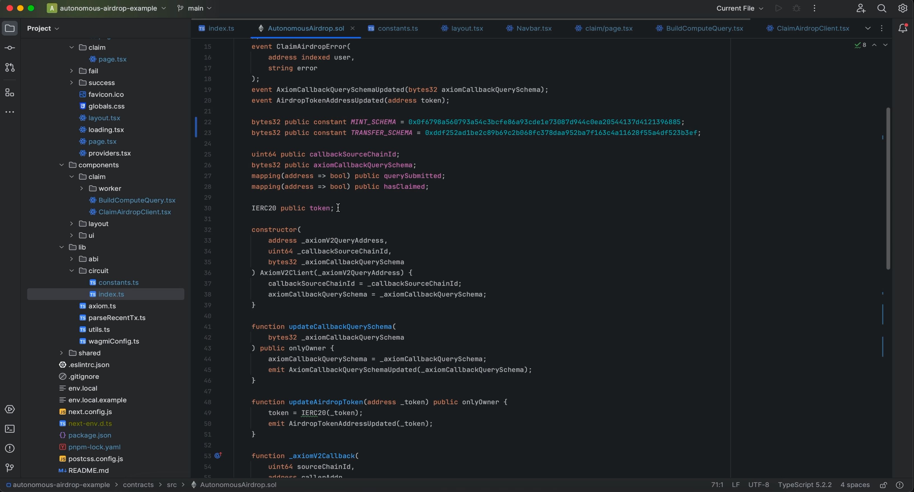Open the Structure tool window icon
Screen dimensions: 914x492
coord(10,93)
